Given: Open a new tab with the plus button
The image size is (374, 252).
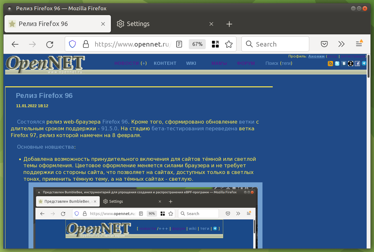Looking at the screenshot, I should 229,24.
